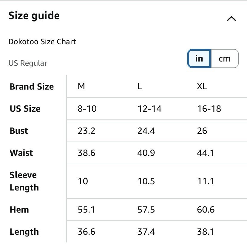Image resolution: width=247 pixels, height=252 pixels.
Task: Click the Hem value 60.6
Action: [206, 210]
